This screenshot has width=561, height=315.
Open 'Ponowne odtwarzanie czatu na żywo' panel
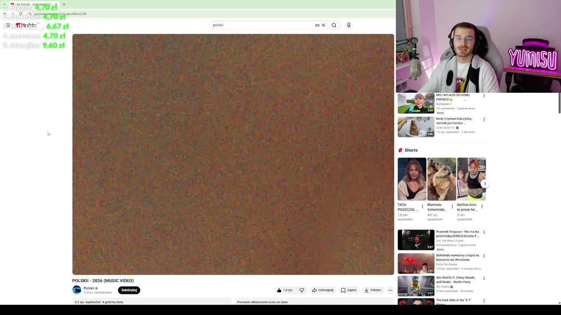[262, 302]
